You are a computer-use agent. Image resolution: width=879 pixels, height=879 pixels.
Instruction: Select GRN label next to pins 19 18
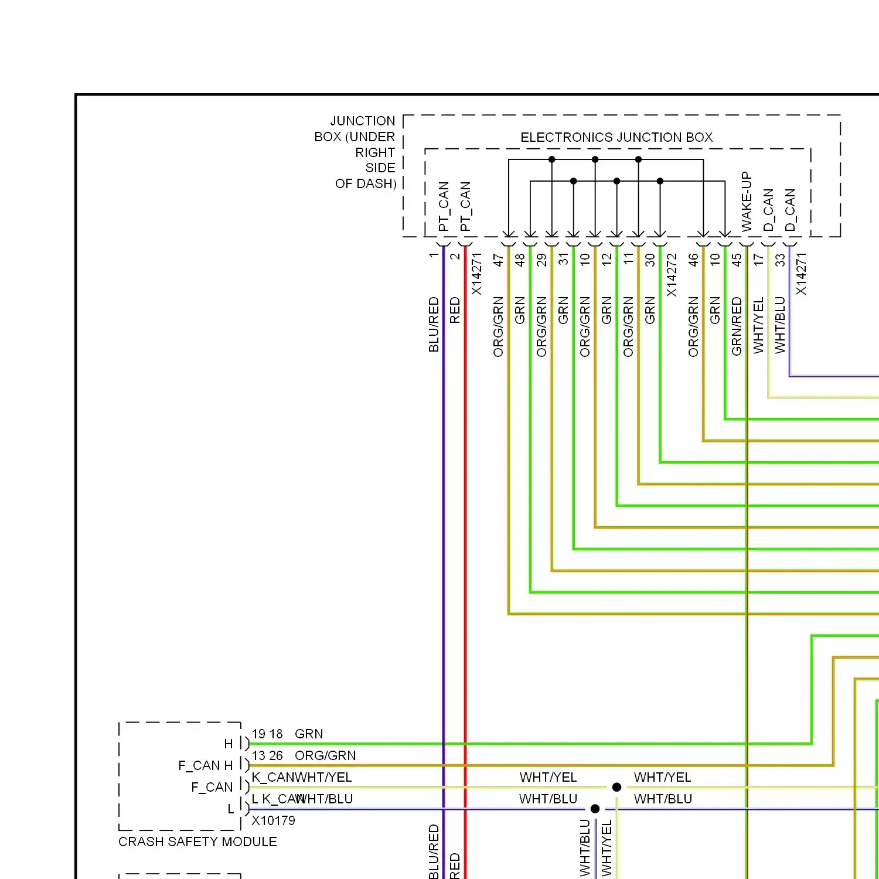309,734
